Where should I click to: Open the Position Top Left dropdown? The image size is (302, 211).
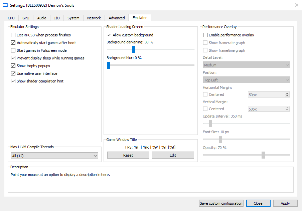point(247,80)
